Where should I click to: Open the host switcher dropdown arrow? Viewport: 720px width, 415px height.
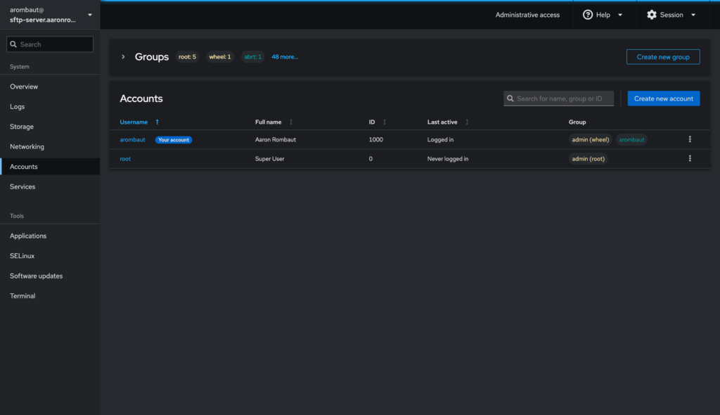coord(90,15)
